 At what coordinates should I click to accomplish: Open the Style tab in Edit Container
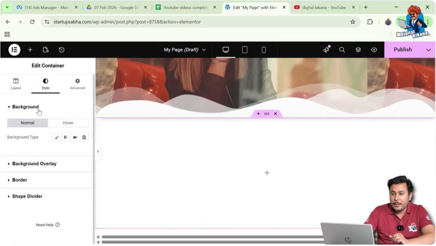pos(46,83)
